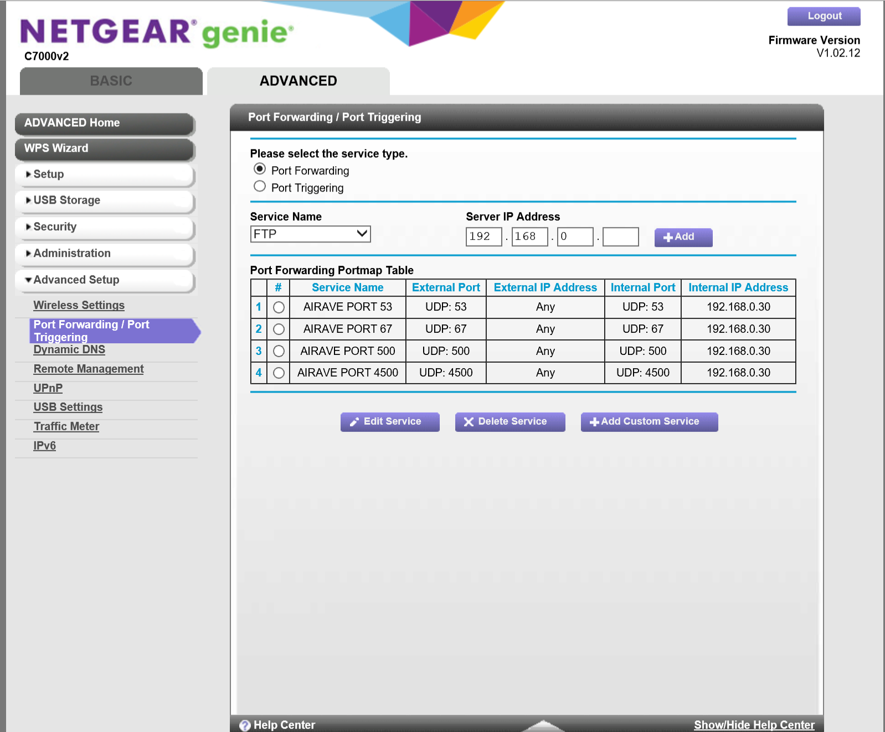Click row number 3 in portmap table
The height and width of the screenshot is (732, 885).
point(259,351)
